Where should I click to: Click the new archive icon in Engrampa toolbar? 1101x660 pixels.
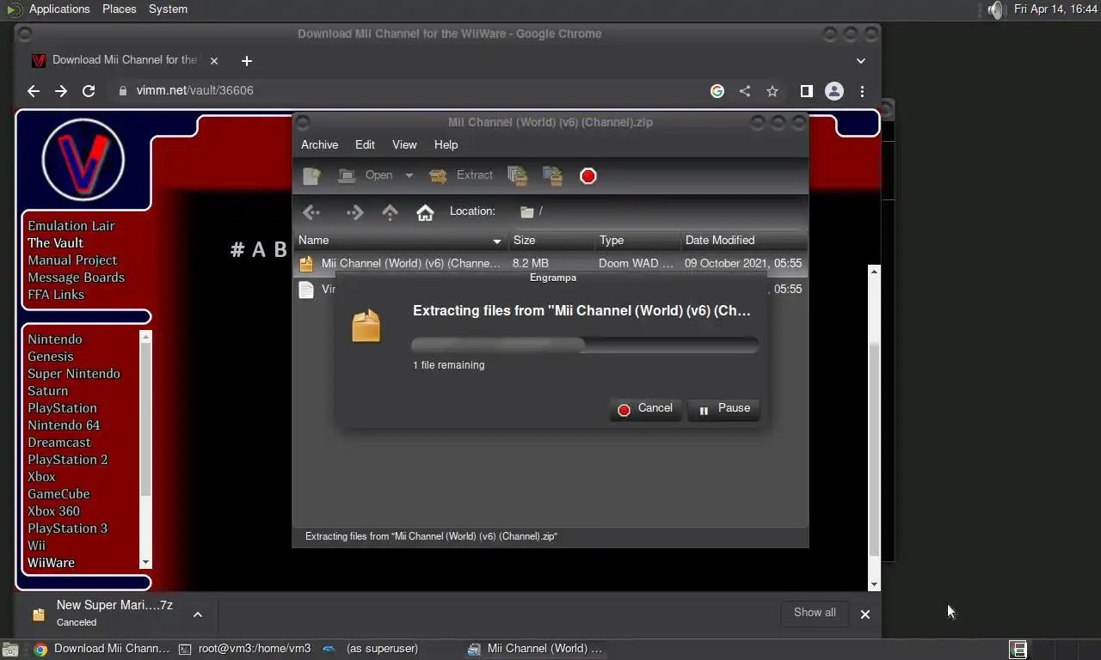[x=311, y=176]
